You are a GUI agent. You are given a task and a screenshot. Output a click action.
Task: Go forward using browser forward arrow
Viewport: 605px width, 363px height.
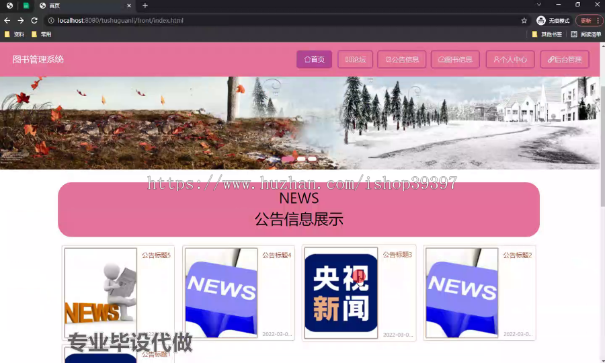pyautogui.click(x=21, y=20)
